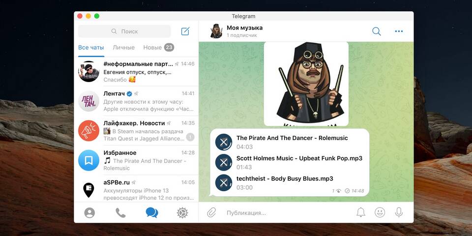This screenshot has width=472, height=236.
Task: Open search within Моя музыка channel
Action: (376, 31)
